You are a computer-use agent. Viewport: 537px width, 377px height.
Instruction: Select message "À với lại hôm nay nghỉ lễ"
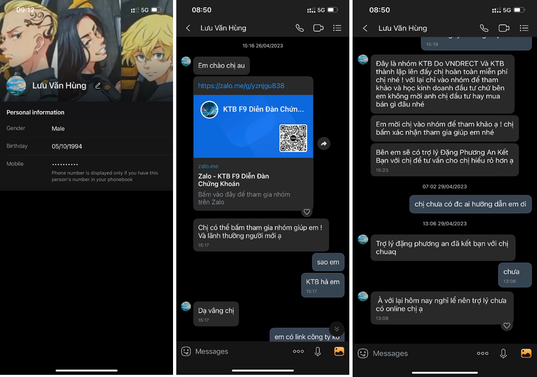tap(442, 308)
